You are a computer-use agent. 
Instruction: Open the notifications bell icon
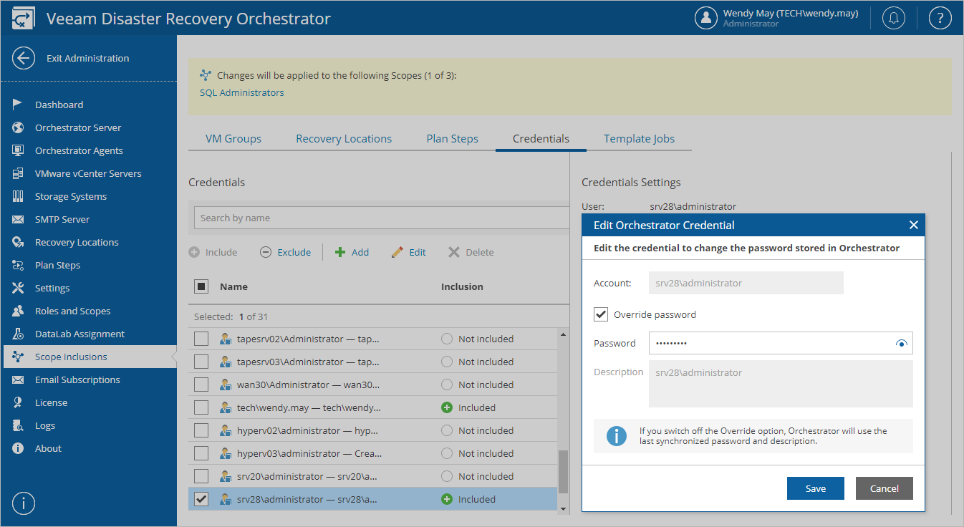click(893, 18)
